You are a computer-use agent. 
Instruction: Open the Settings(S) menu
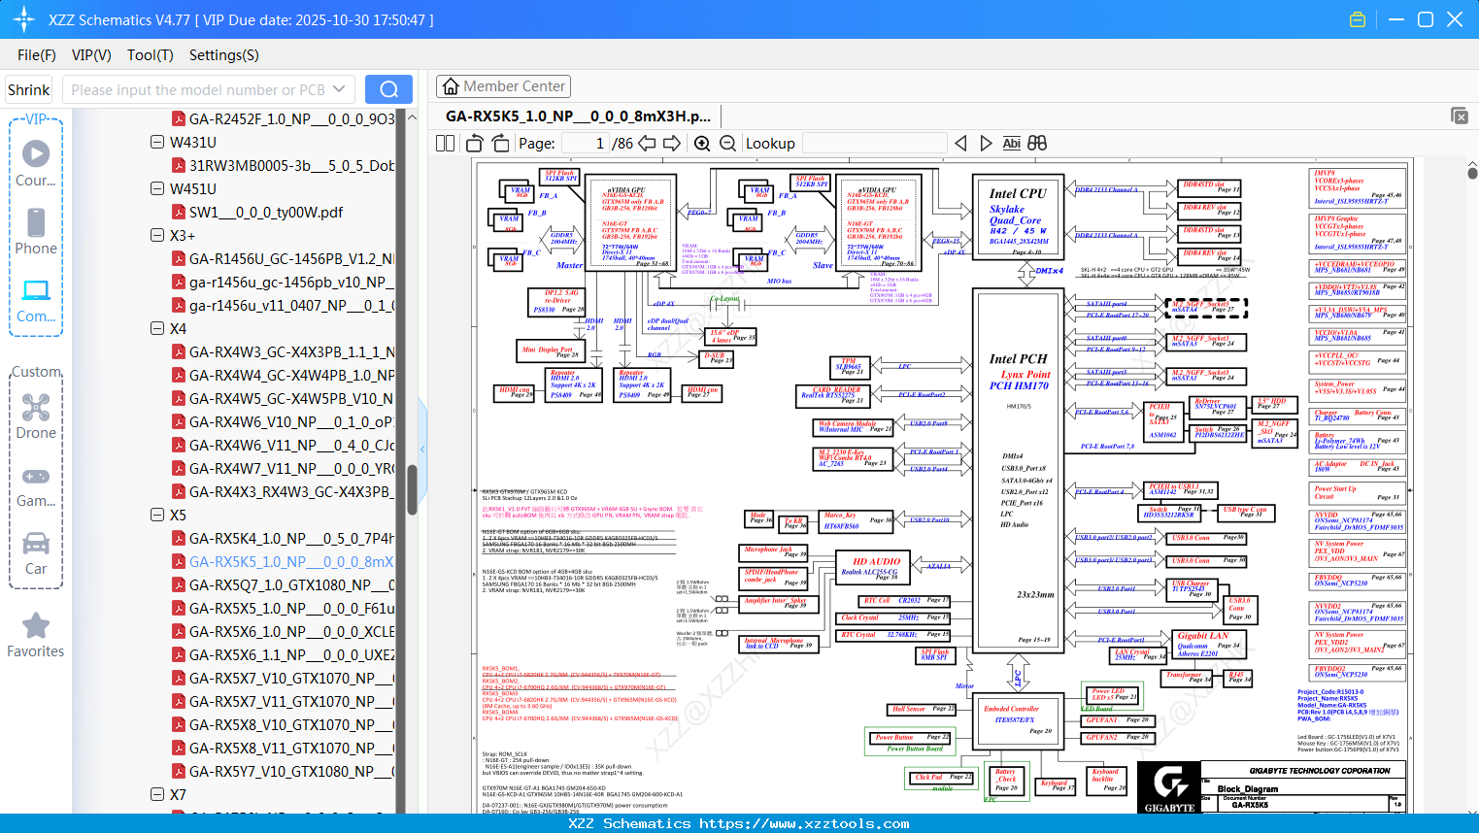pos(224,55)
